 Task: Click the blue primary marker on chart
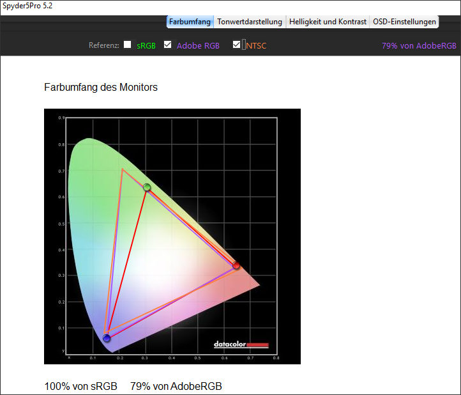[107, 338]
